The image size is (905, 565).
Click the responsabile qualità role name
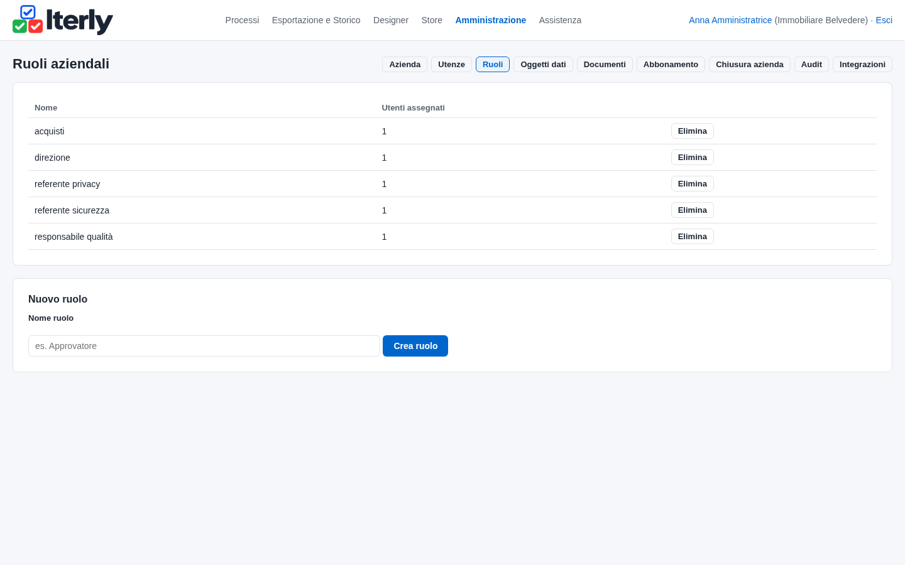click(x=74, y=237)
